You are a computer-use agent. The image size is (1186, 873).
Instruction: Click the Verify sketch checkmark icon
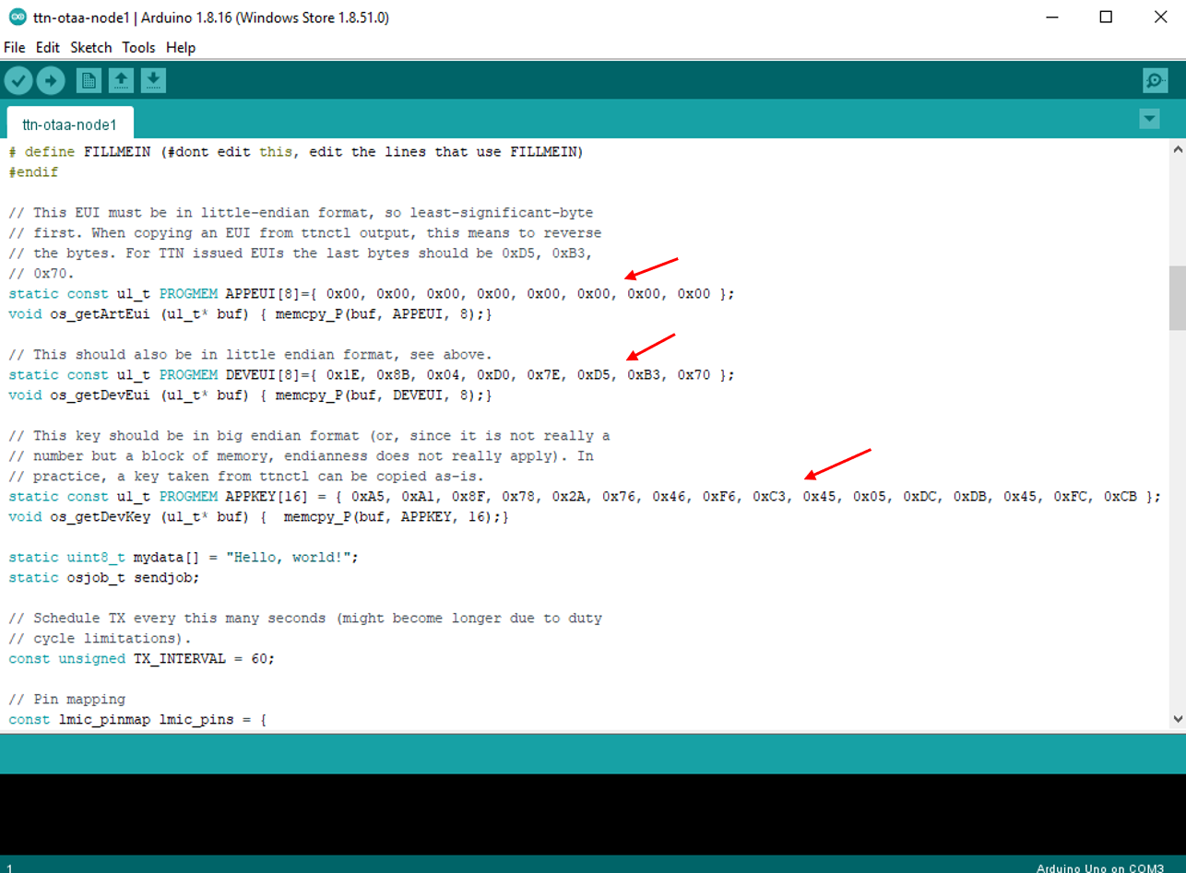18,80
